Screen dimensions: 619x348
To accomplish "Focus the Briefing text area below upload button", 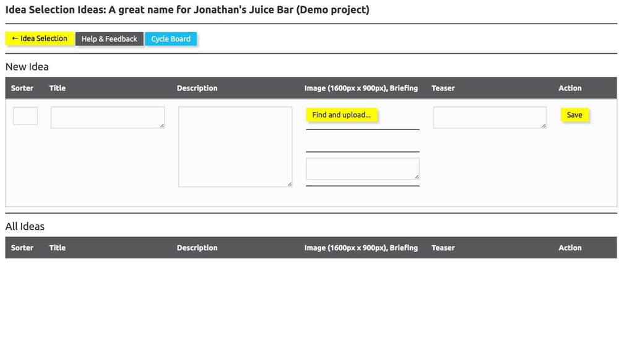I will [x=362, y=168].
